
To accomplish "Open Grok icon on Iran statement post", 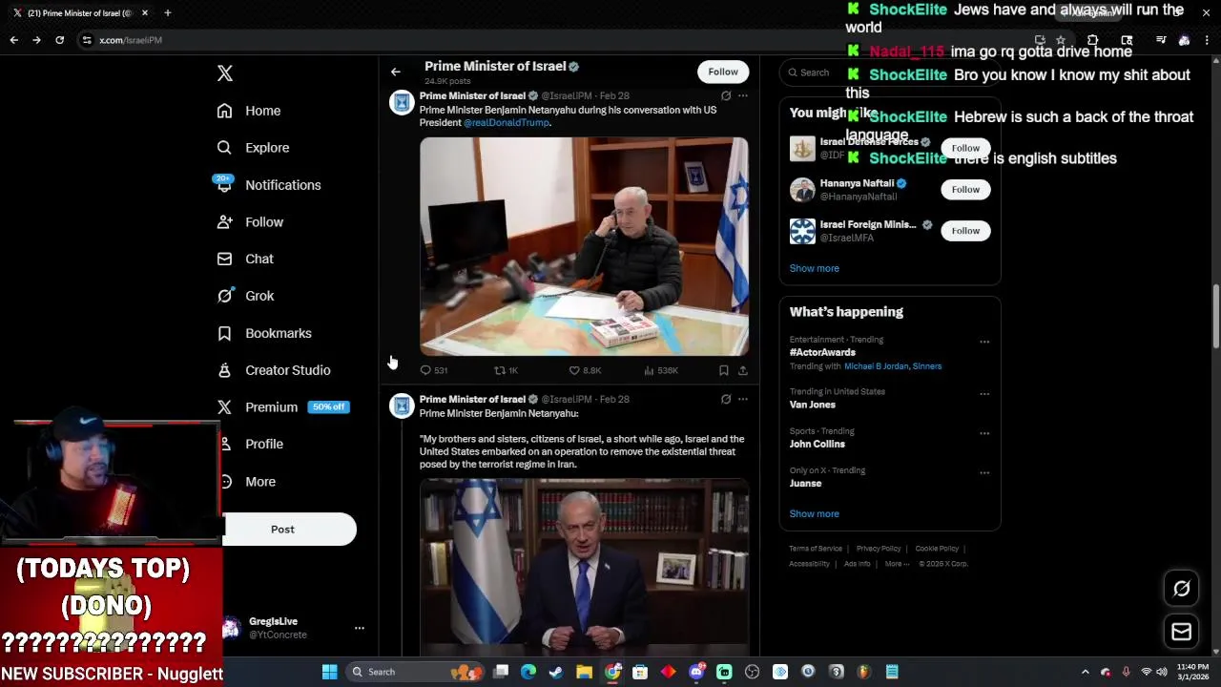I will coord(726,399).
